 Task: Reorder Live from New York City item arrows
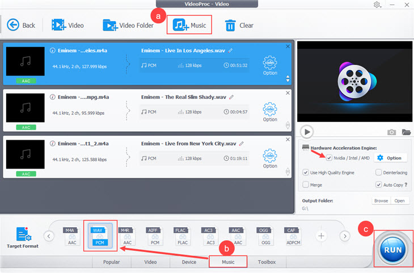coord(288,171)
